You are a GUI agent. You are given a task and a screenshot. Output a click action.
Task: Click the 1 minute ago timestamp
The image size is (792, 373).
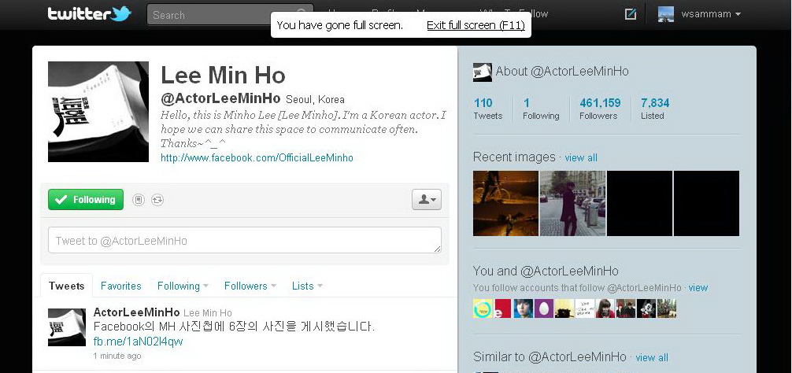[x=117, y=356]
